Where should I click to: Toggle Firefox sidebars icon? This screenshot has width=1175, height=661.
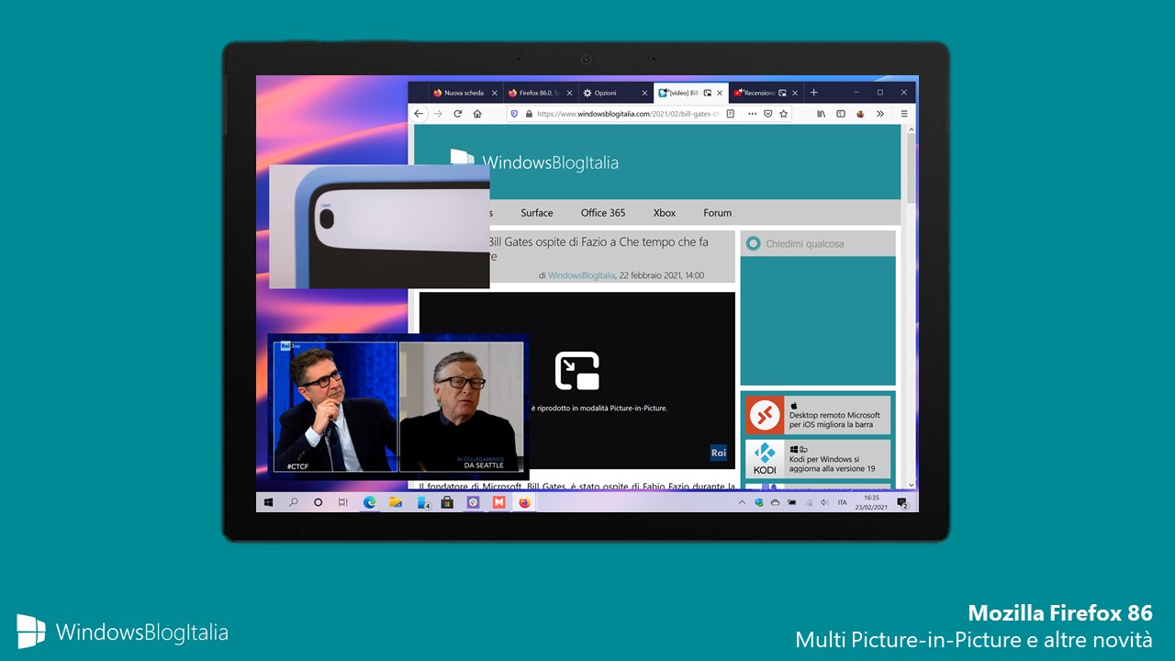841,114
